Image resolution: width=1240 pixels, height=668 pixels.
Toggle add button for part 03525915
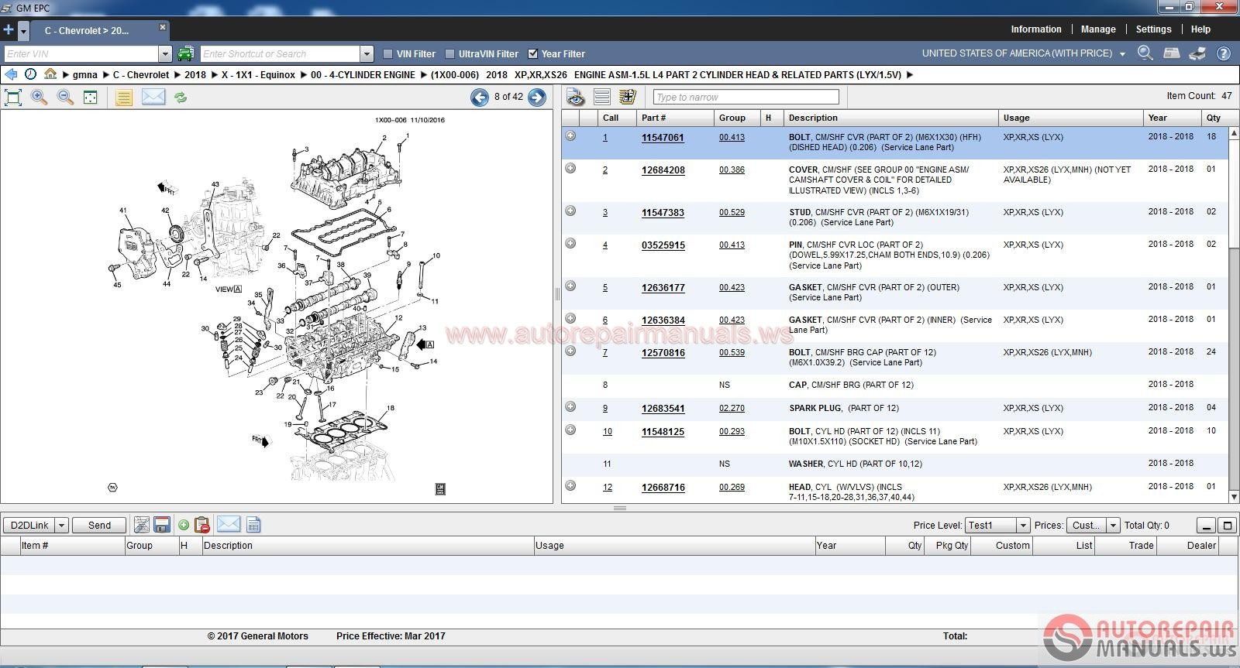pyautogui.click(x=570, y=243)
